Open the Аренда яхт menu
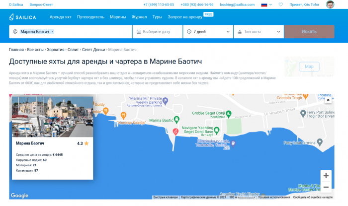 [60, 17]
